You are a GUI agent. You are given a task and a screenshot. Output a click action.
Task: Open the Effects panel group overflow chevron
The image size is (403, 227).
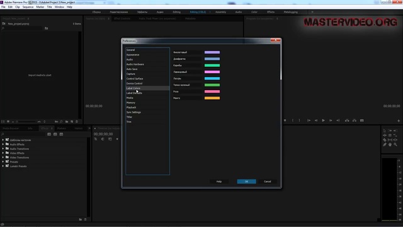89,128
